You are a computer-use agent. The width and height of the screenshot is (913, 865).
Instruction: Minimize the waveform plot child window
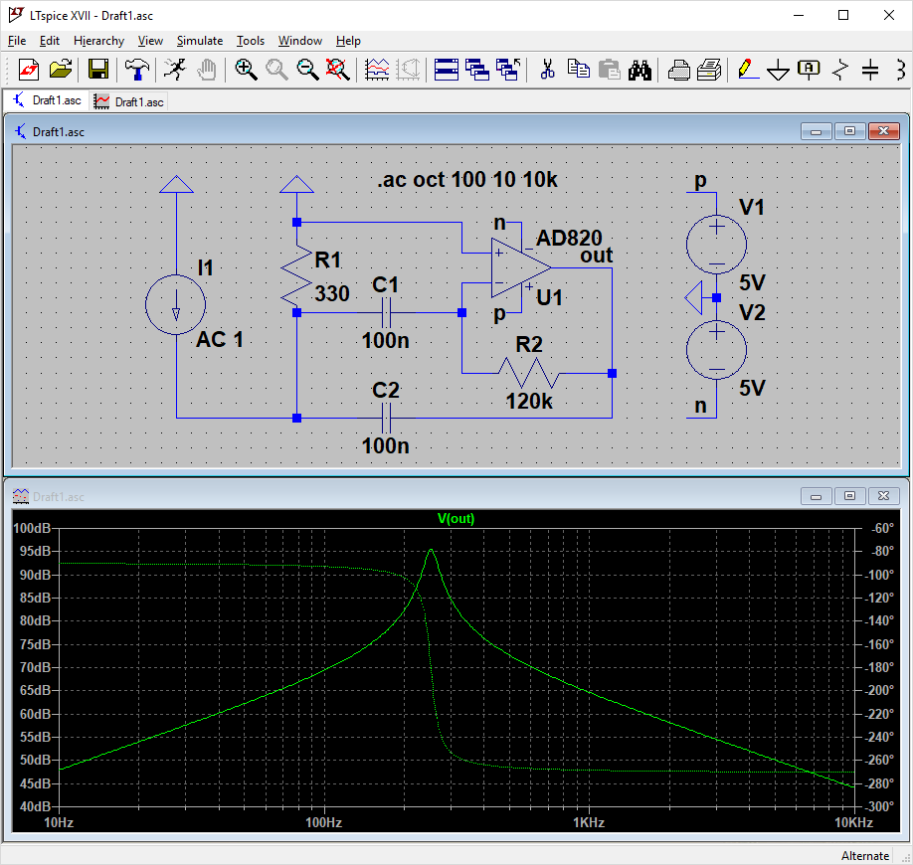[x=816, y=496]
